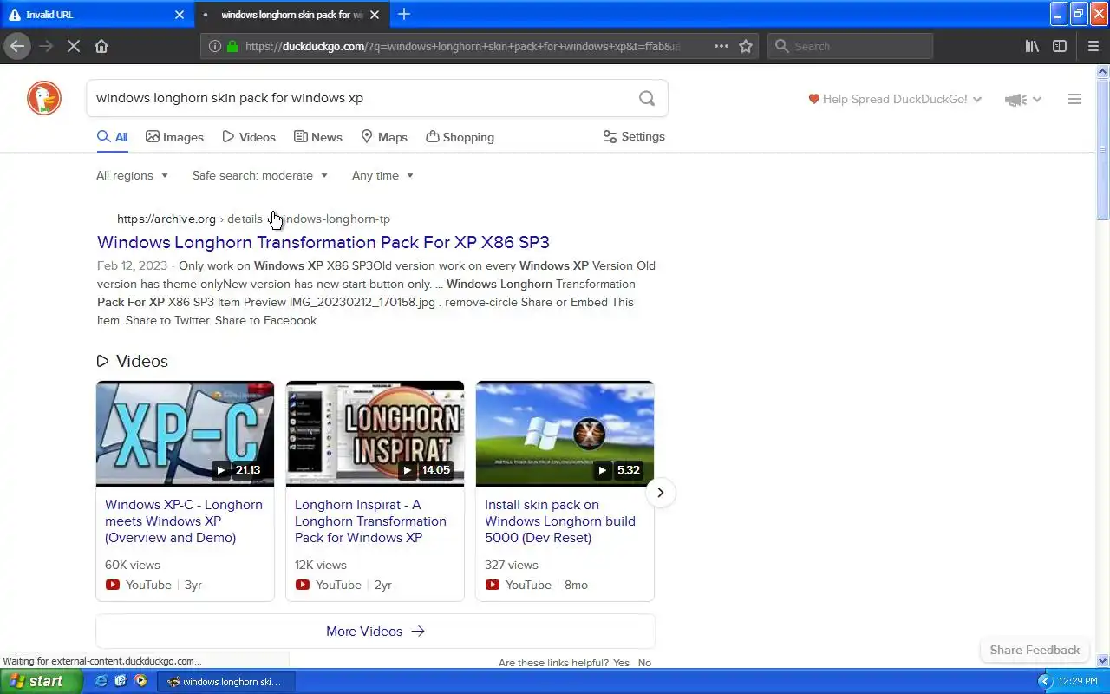Click the green lock site security icon
Screen dimensions: 1110x694
pyautogui.click(x=232, y=46)
